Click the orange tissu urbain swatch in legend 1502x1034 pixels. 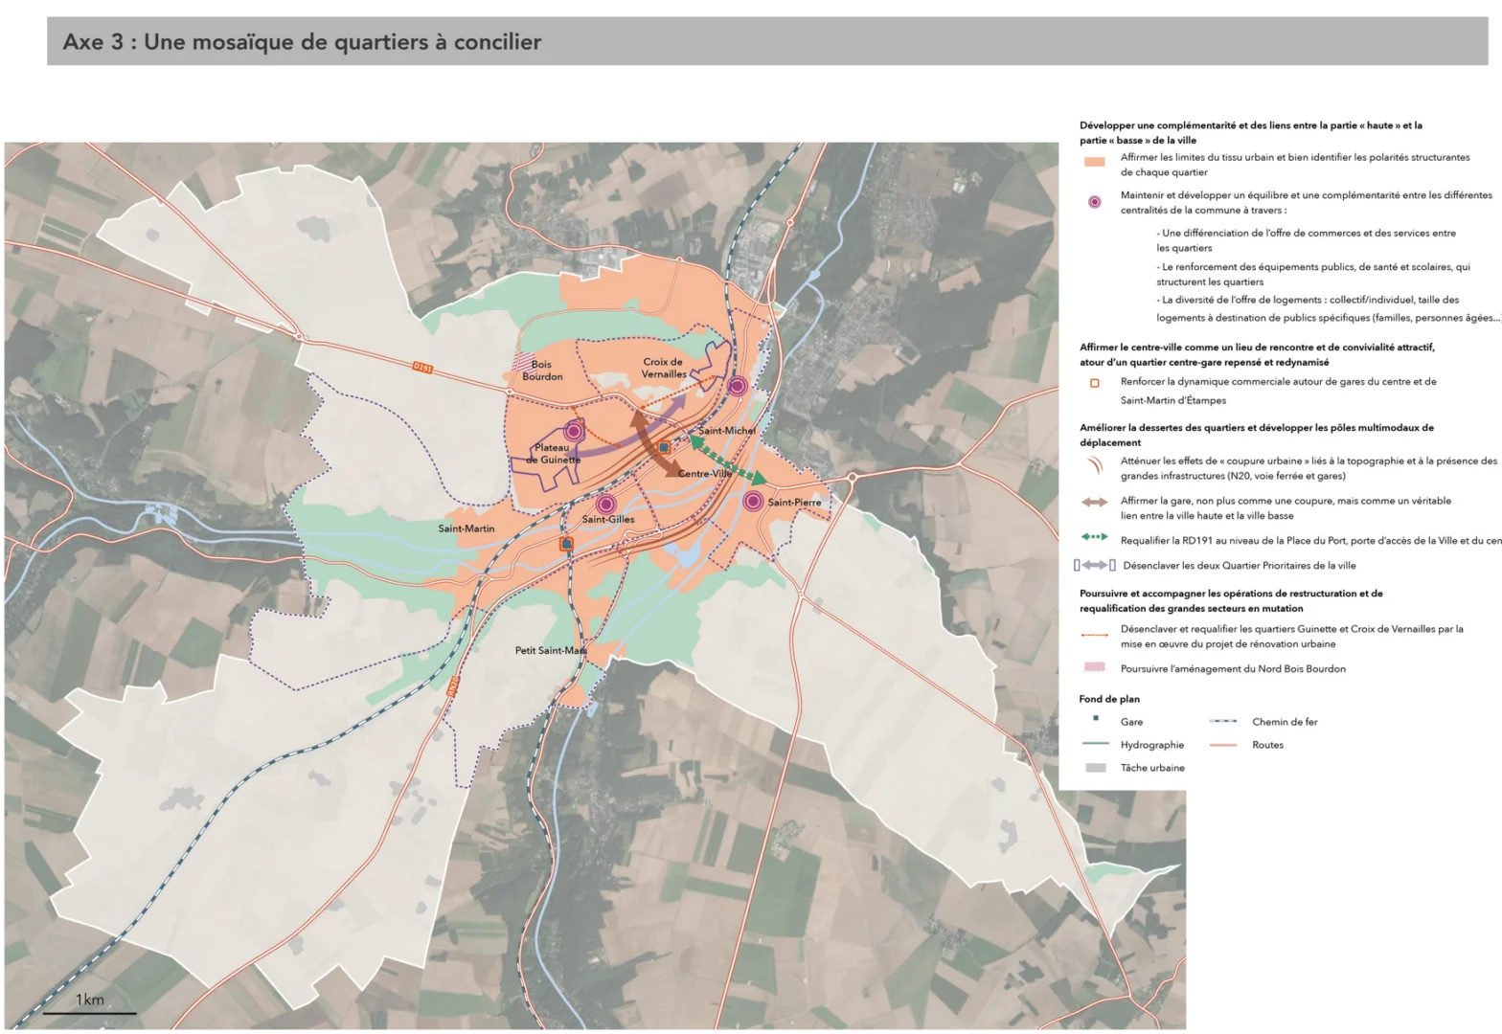coord(1094,162)
